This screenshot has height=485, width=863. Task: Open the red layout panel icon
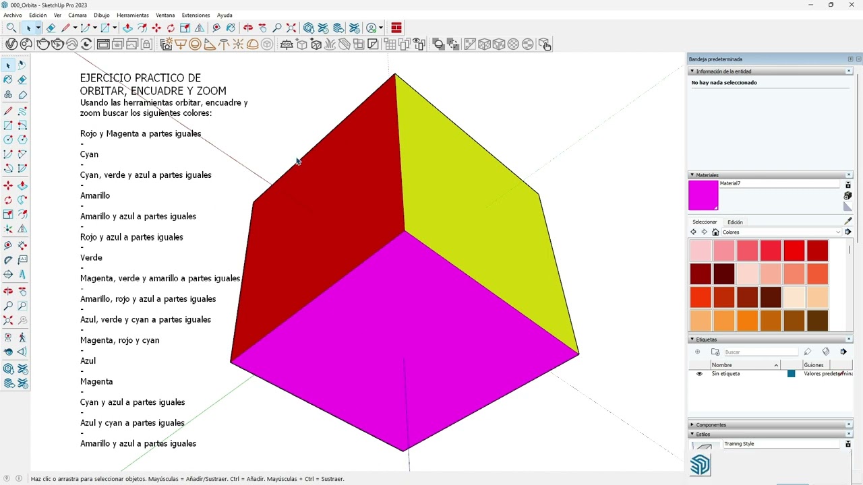396,28
